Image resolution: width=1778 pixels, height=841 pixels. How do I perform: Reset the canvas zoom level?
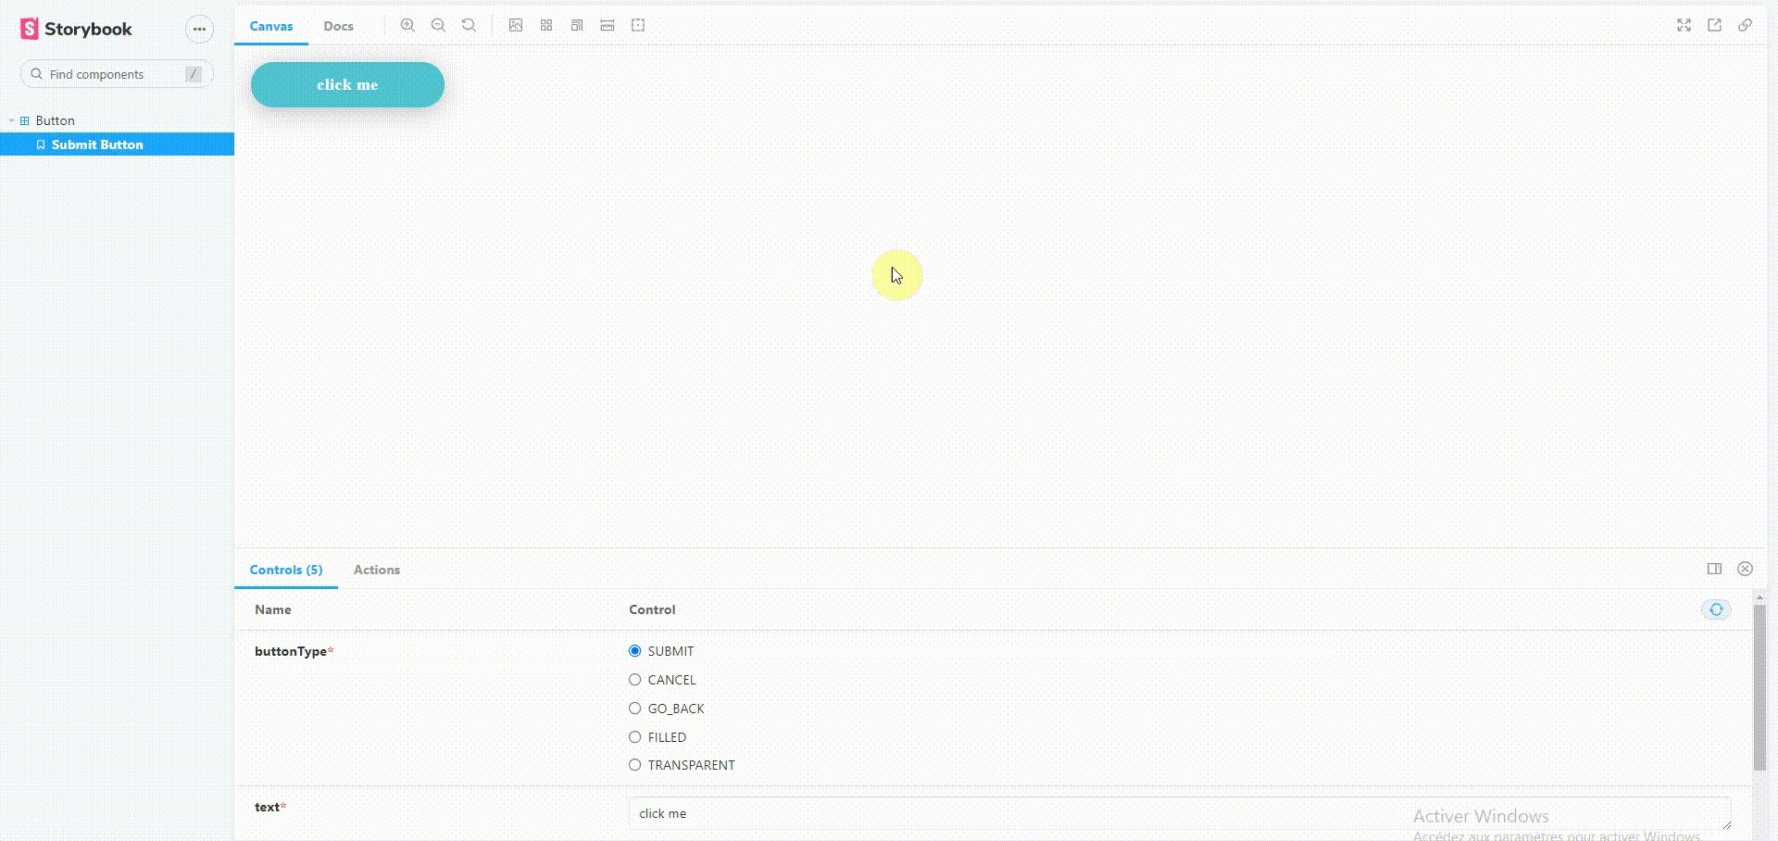point(469,25)
